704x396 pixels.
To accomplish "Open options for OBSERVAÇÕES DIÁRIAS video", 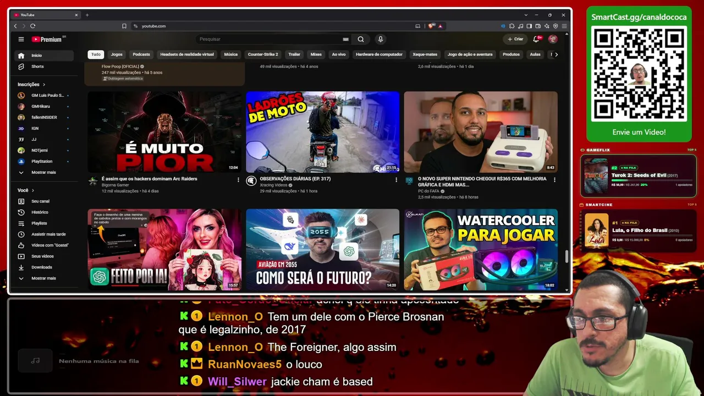I will coord(396,180).
